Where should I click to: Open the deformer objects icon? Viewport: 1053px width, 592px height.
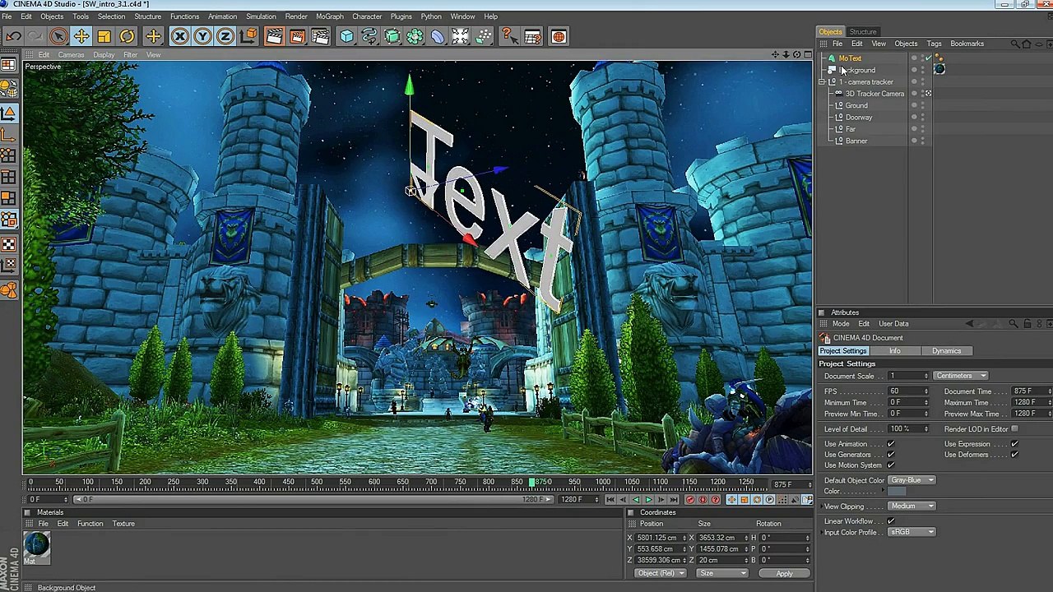[x=438, y=36]
